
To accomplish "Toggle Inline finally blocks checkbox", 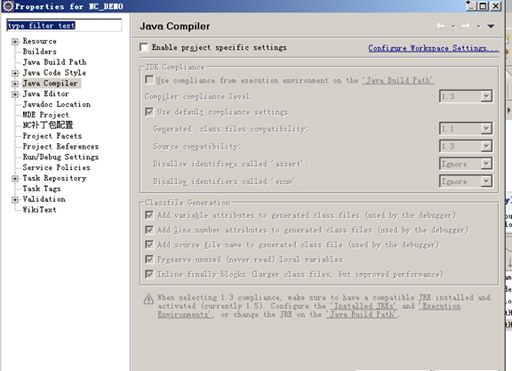I will point(149,274).
